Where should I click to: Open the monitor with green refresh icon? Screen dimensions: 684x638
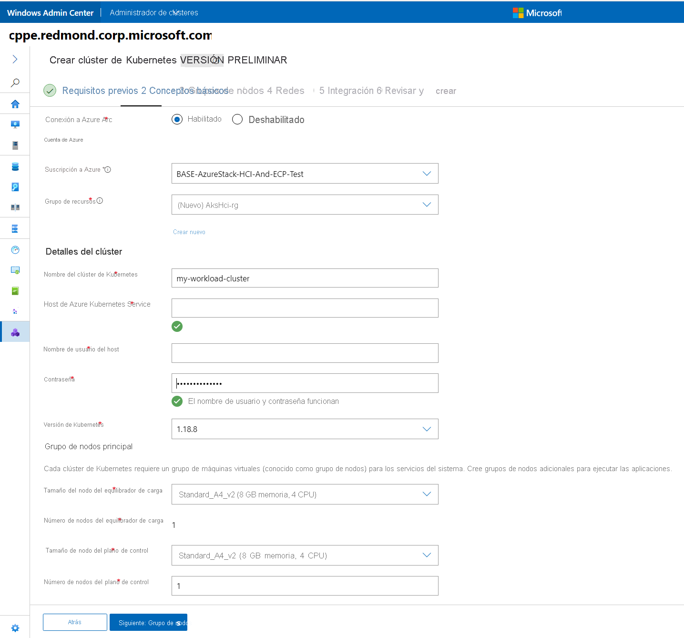(15, 270)
